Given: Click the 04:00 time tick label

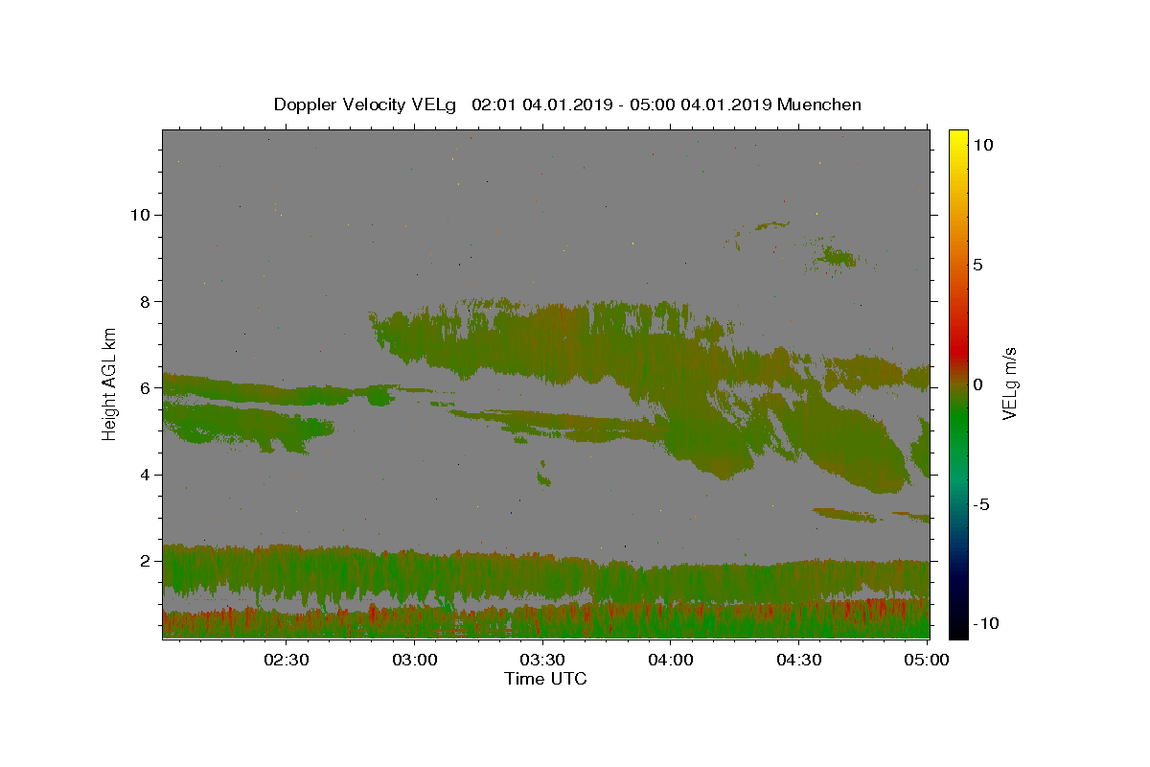Looking at the screenshot, I should (x=671, y=660).
